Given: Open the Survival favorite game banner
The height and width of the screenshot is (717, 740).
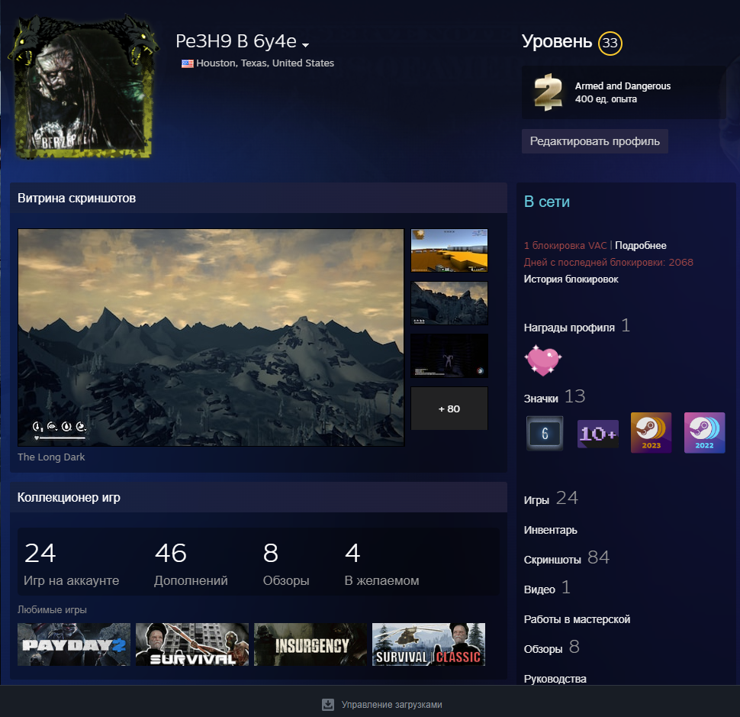Looking at the screenshot, I should pyautogui.click(x=192, y=644).
